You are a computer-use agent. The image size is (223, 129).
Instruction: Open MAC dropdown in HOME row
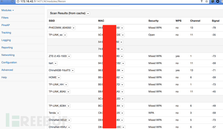(x=122, y=77)
